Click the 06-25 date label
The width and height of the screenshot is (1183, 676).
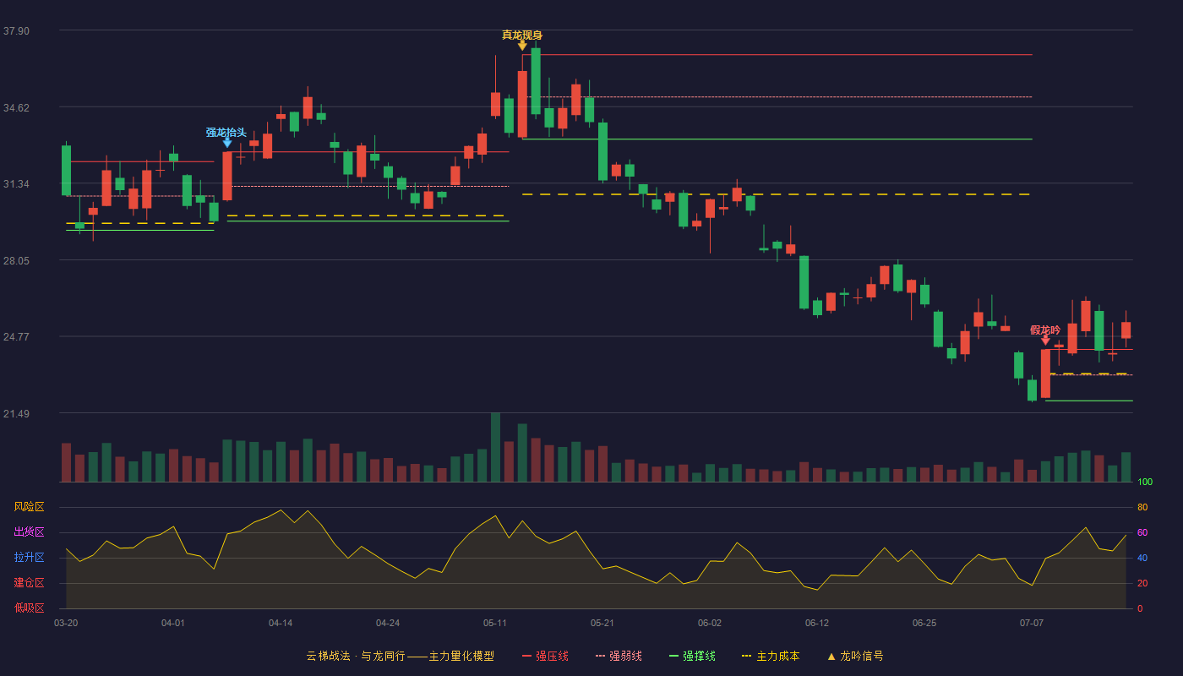[924, 623]
